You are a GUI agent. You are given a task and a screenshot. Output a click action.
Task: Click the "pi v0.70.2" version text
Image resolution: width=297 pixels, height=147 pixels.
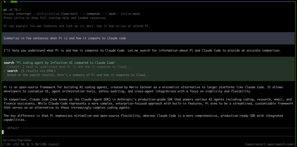click(x=12, y=10)
